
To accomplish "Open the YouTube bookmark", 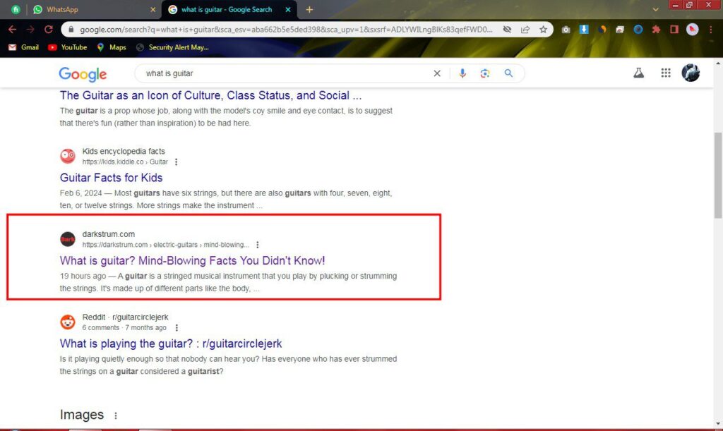I will tap(67, 47).
